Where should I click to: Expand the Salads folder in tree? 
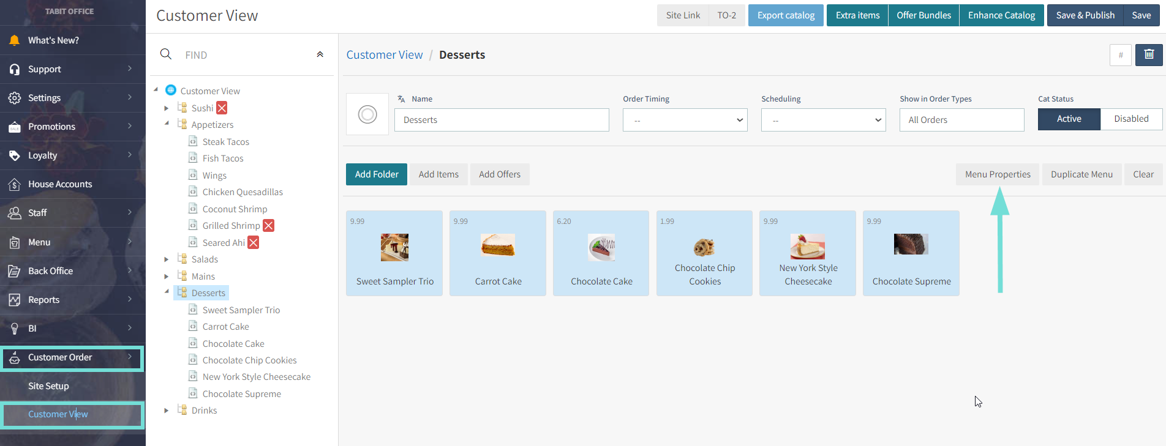tap(167, 259)
